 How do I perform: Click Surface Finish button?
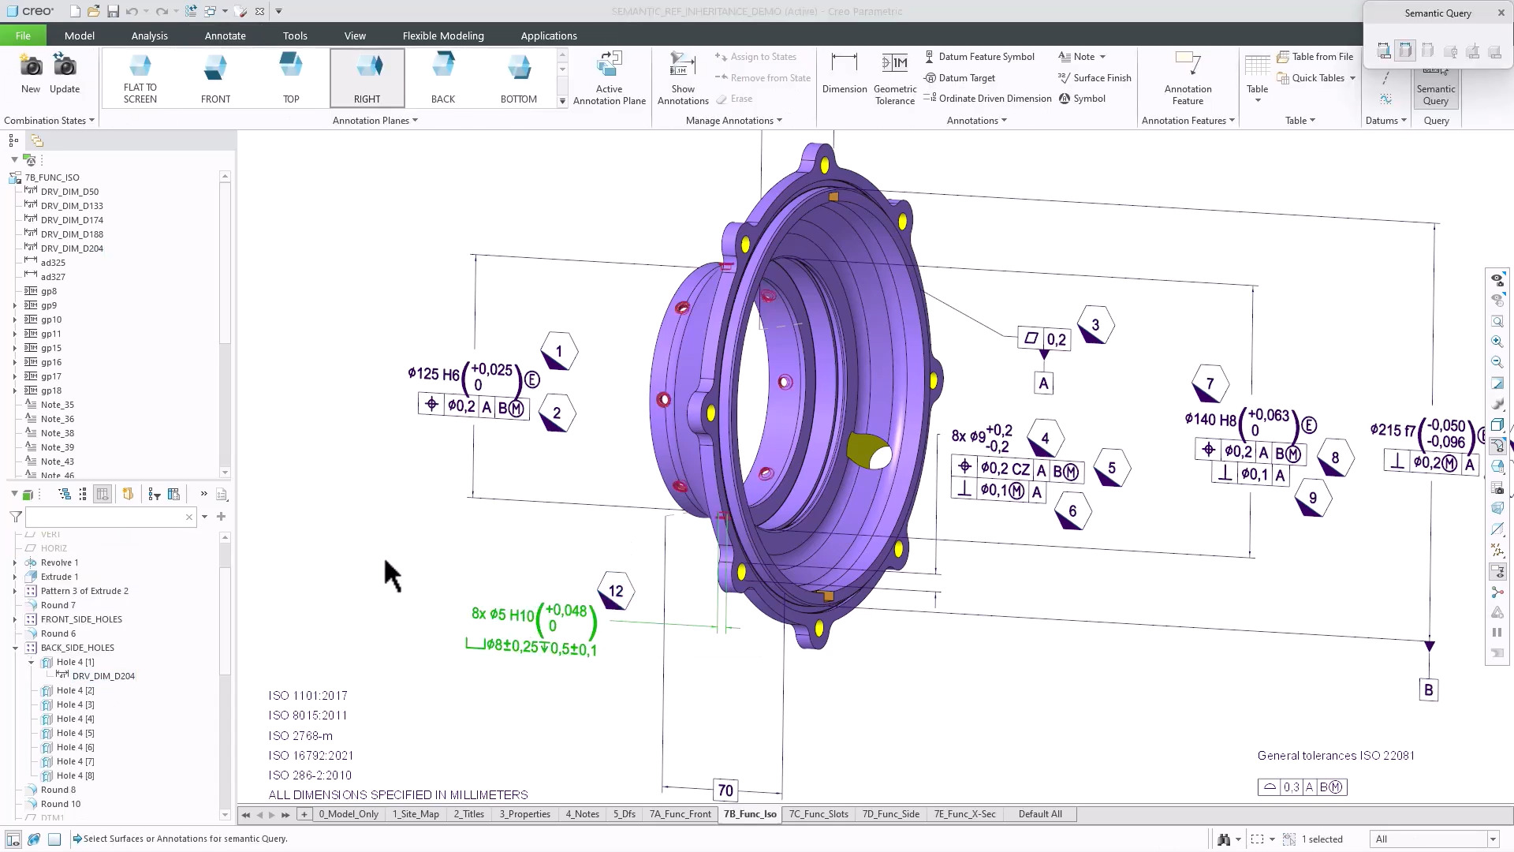(1094, 78)
